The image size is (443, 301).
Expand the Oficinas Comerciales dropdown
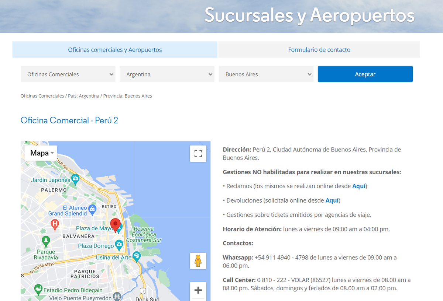click(x=68, y=74)
